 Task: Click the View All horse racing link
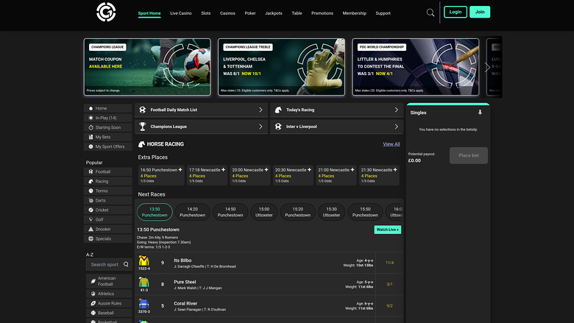click(391, 144)
